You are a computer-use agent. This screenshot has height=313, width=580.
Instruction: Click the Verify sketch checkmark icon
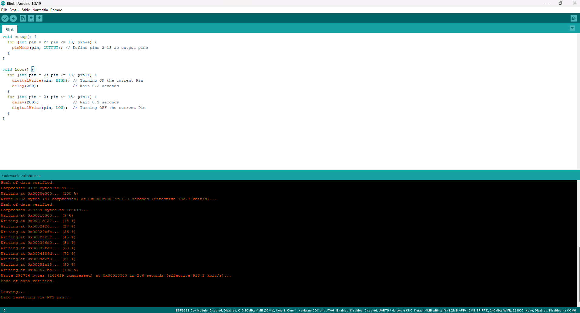point(5,19)
